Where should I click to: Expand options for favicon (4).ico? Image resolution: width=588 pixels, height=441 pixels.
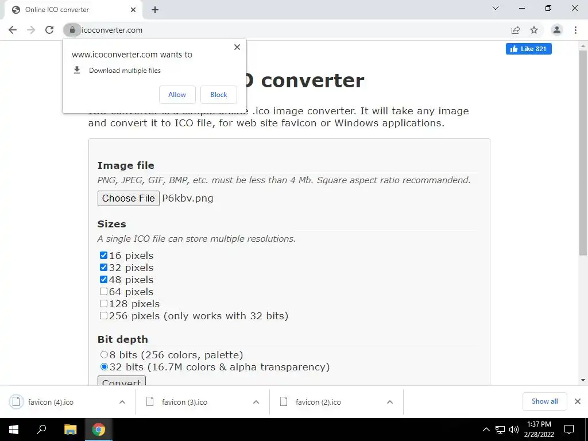click(122, 402)
